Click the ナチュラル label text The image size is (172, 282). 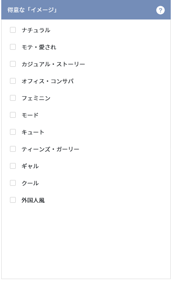[x=36, y=30]
